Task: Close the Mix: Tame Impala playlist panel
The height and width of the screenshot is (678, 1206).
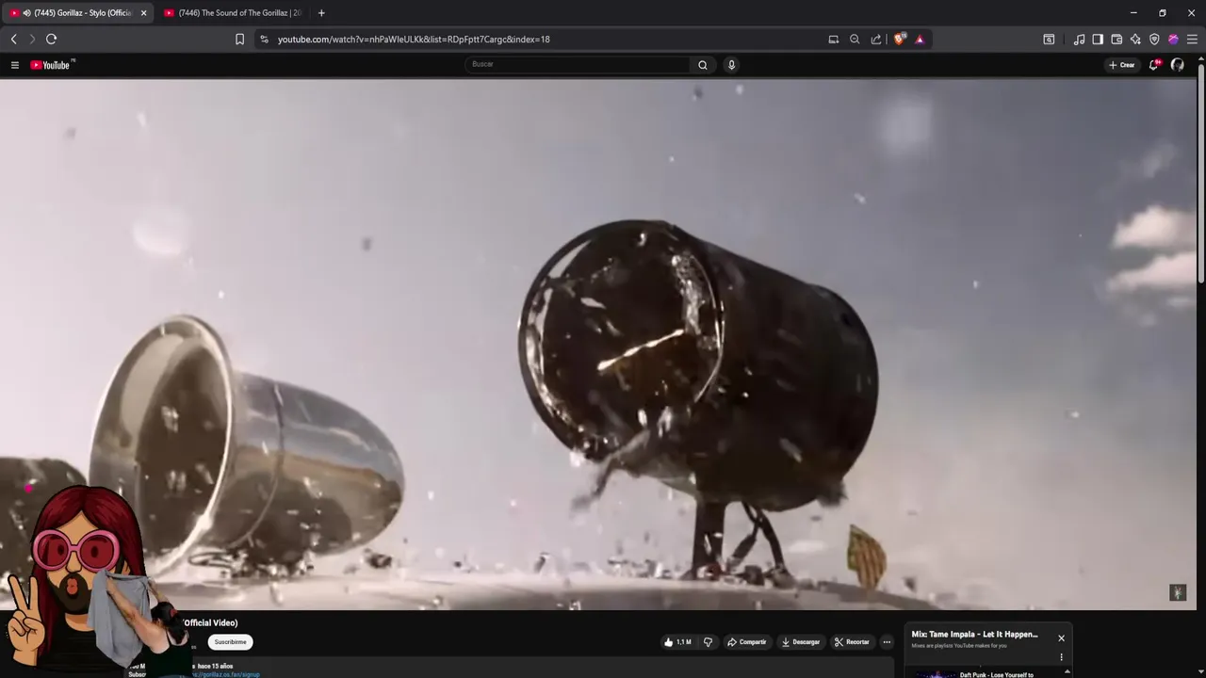Action: tap(1061, 638)
